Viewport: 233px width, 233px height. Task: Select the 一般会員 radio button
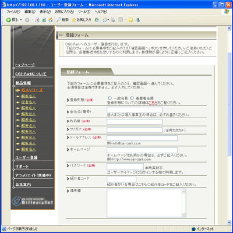pyautogui.click(x=110, y=98)
